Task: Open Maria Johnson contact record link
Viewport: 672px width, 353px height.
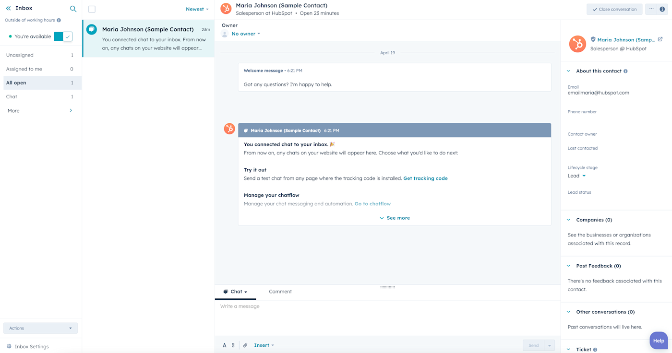Action: pos(626,40)
